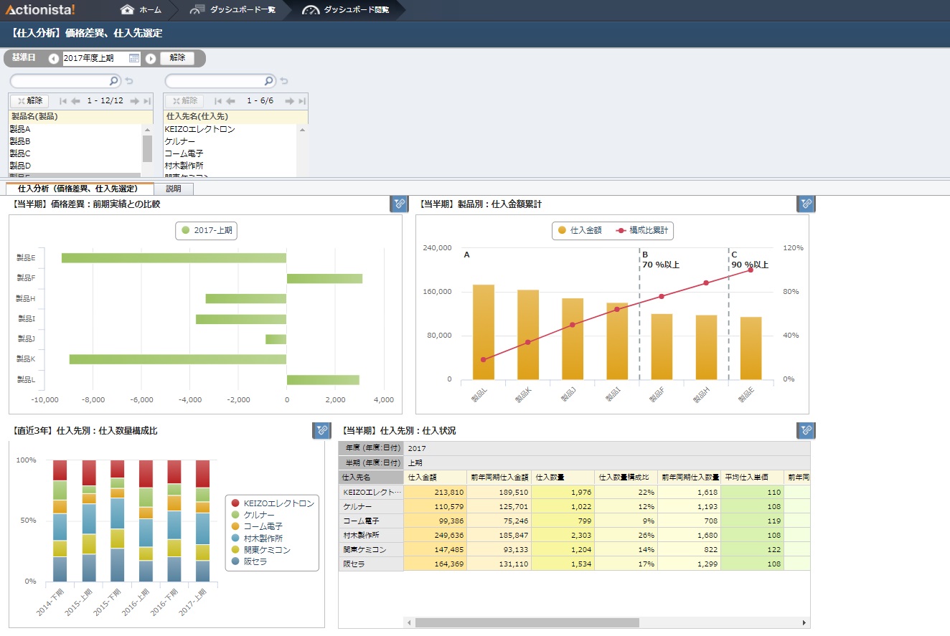Open the link icon of the 仕入先別:仕入状況 table
Viewport: 950px width, 636px height.
tap(806, 430)
